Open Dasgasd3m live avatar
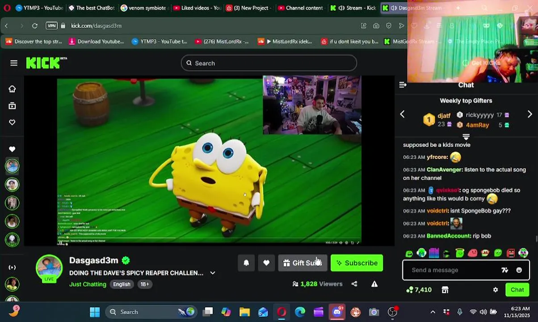 [x=49, y=268]
